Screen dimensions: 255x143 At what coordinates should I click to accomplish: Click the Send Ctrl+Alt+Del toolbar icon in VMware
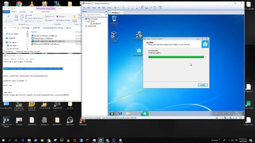[123, 8]
